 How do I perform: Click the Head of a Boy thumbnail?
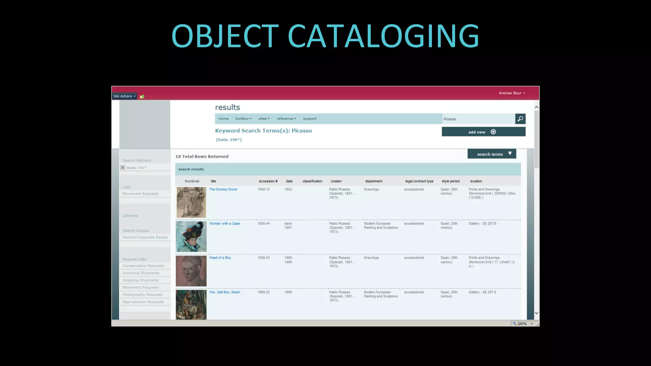click(191, 271)
